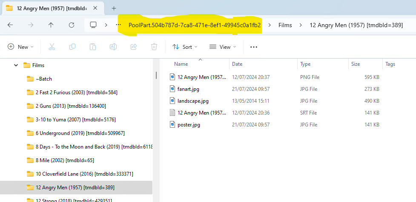Image resolution: width=416 pixels, height=202 pixels.
Task: Click date 13/05/2014 15:11 cell
Action: (x=251, y=101)
